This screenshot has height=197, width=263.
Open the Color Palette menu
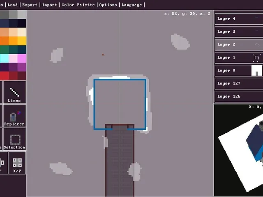point(78,5)
